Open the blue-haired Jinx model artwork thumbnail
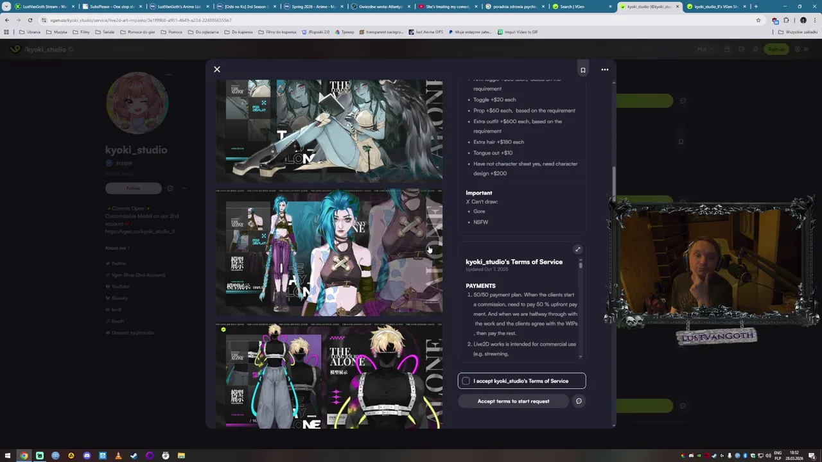 (x=329, y=253)
